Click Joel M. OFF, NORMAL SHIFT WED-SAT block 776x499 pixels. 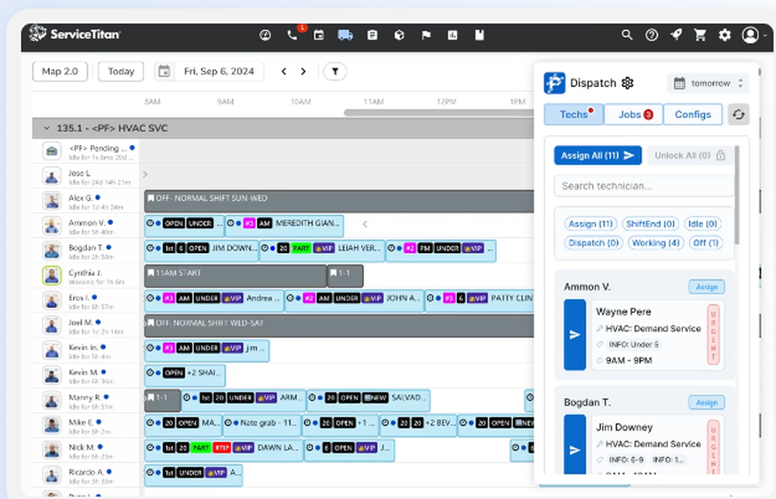(339, 326)
